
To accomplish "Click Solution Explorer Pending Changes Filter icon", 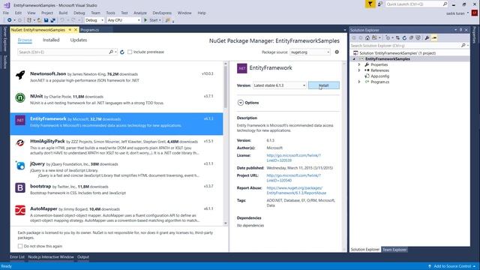I will (388, 38).
